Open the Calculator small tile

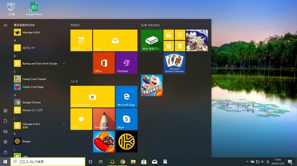(x=169, y=46)
